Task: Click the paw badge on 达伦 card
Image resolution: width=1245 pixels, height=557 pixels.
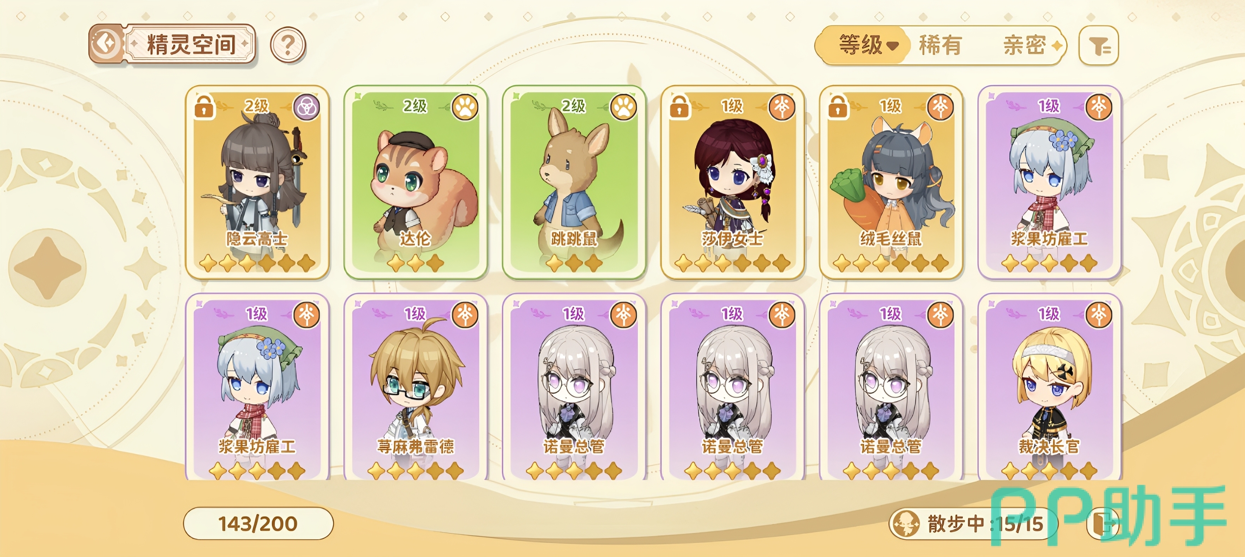Action: click(x=465, y=107)
